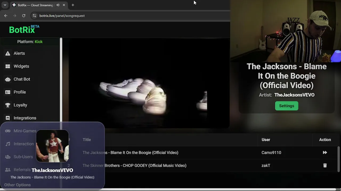The height and width of the screenshot is (191, 341).
Task: Click the user Camo9110
Action: point(271,153)
